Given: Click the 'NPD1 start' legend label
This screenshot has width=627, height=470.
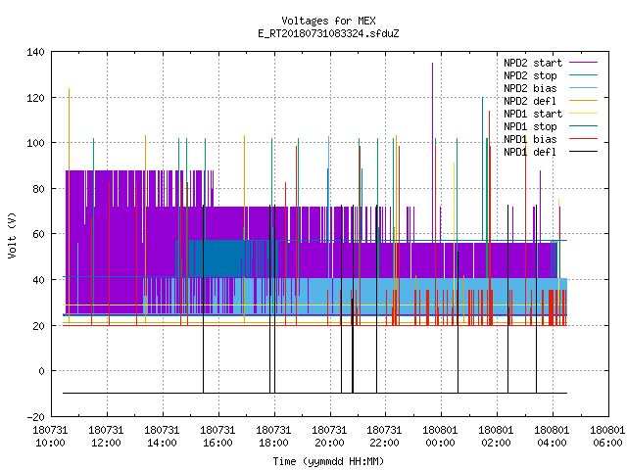Looking at the screenshot, I should [x=533, y=114].
